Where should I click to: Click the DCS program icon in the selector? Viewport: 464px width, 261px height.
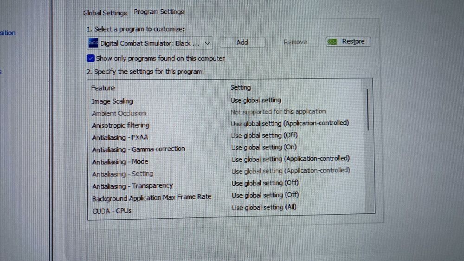(x=93, y=43)
